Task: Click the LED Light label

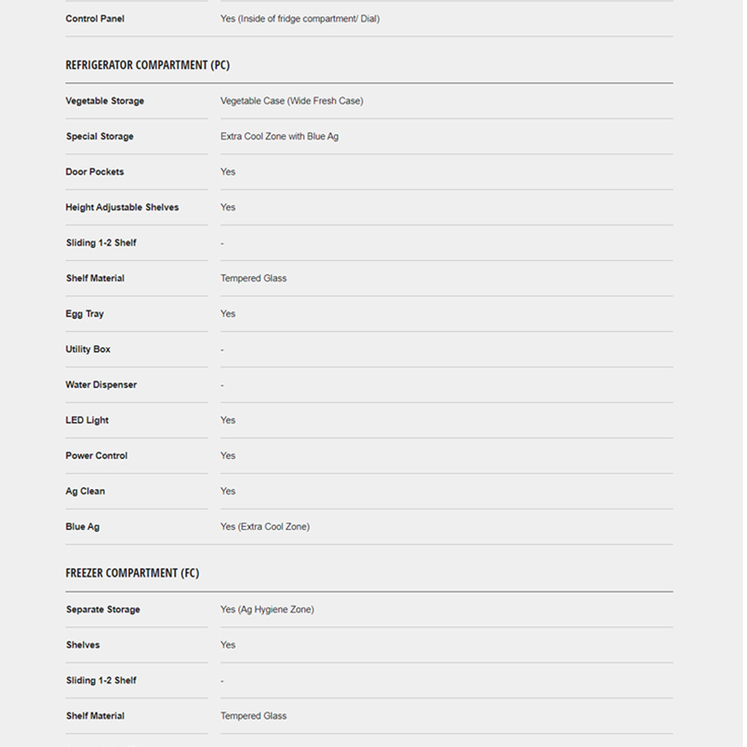Action: click(x=87, y=420)
